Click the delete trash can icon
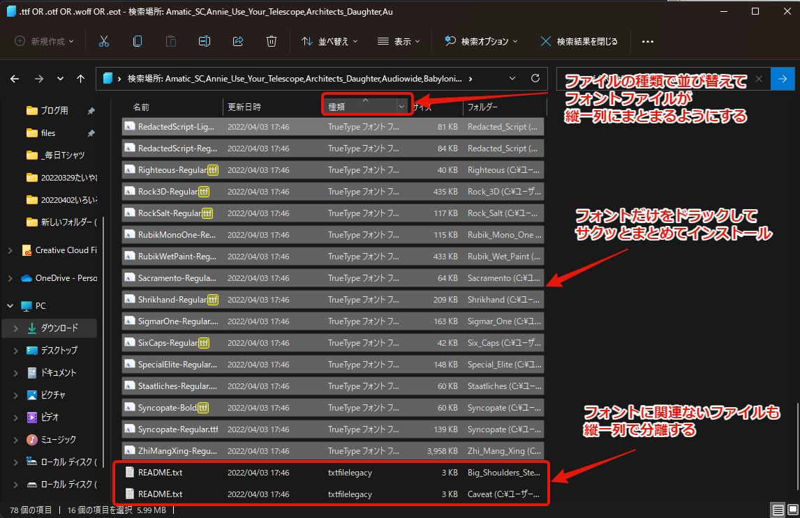 pyautogui.click(x=272, y=41)
